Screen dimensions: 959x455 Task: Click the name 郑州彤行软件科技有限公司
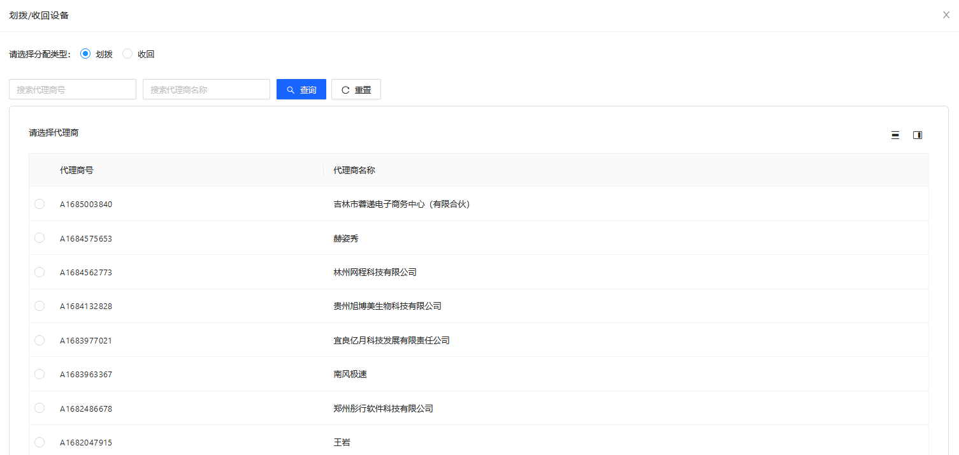point(383,408)
